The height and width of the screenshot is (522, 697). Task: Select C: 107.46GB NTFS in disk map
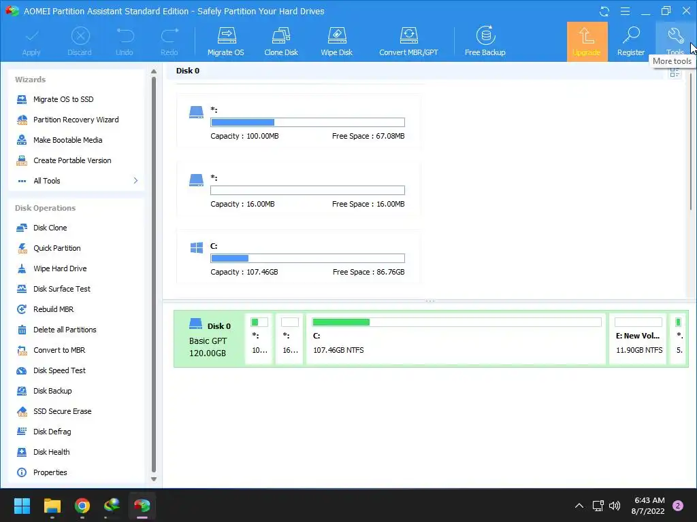[x=456, y=339]
